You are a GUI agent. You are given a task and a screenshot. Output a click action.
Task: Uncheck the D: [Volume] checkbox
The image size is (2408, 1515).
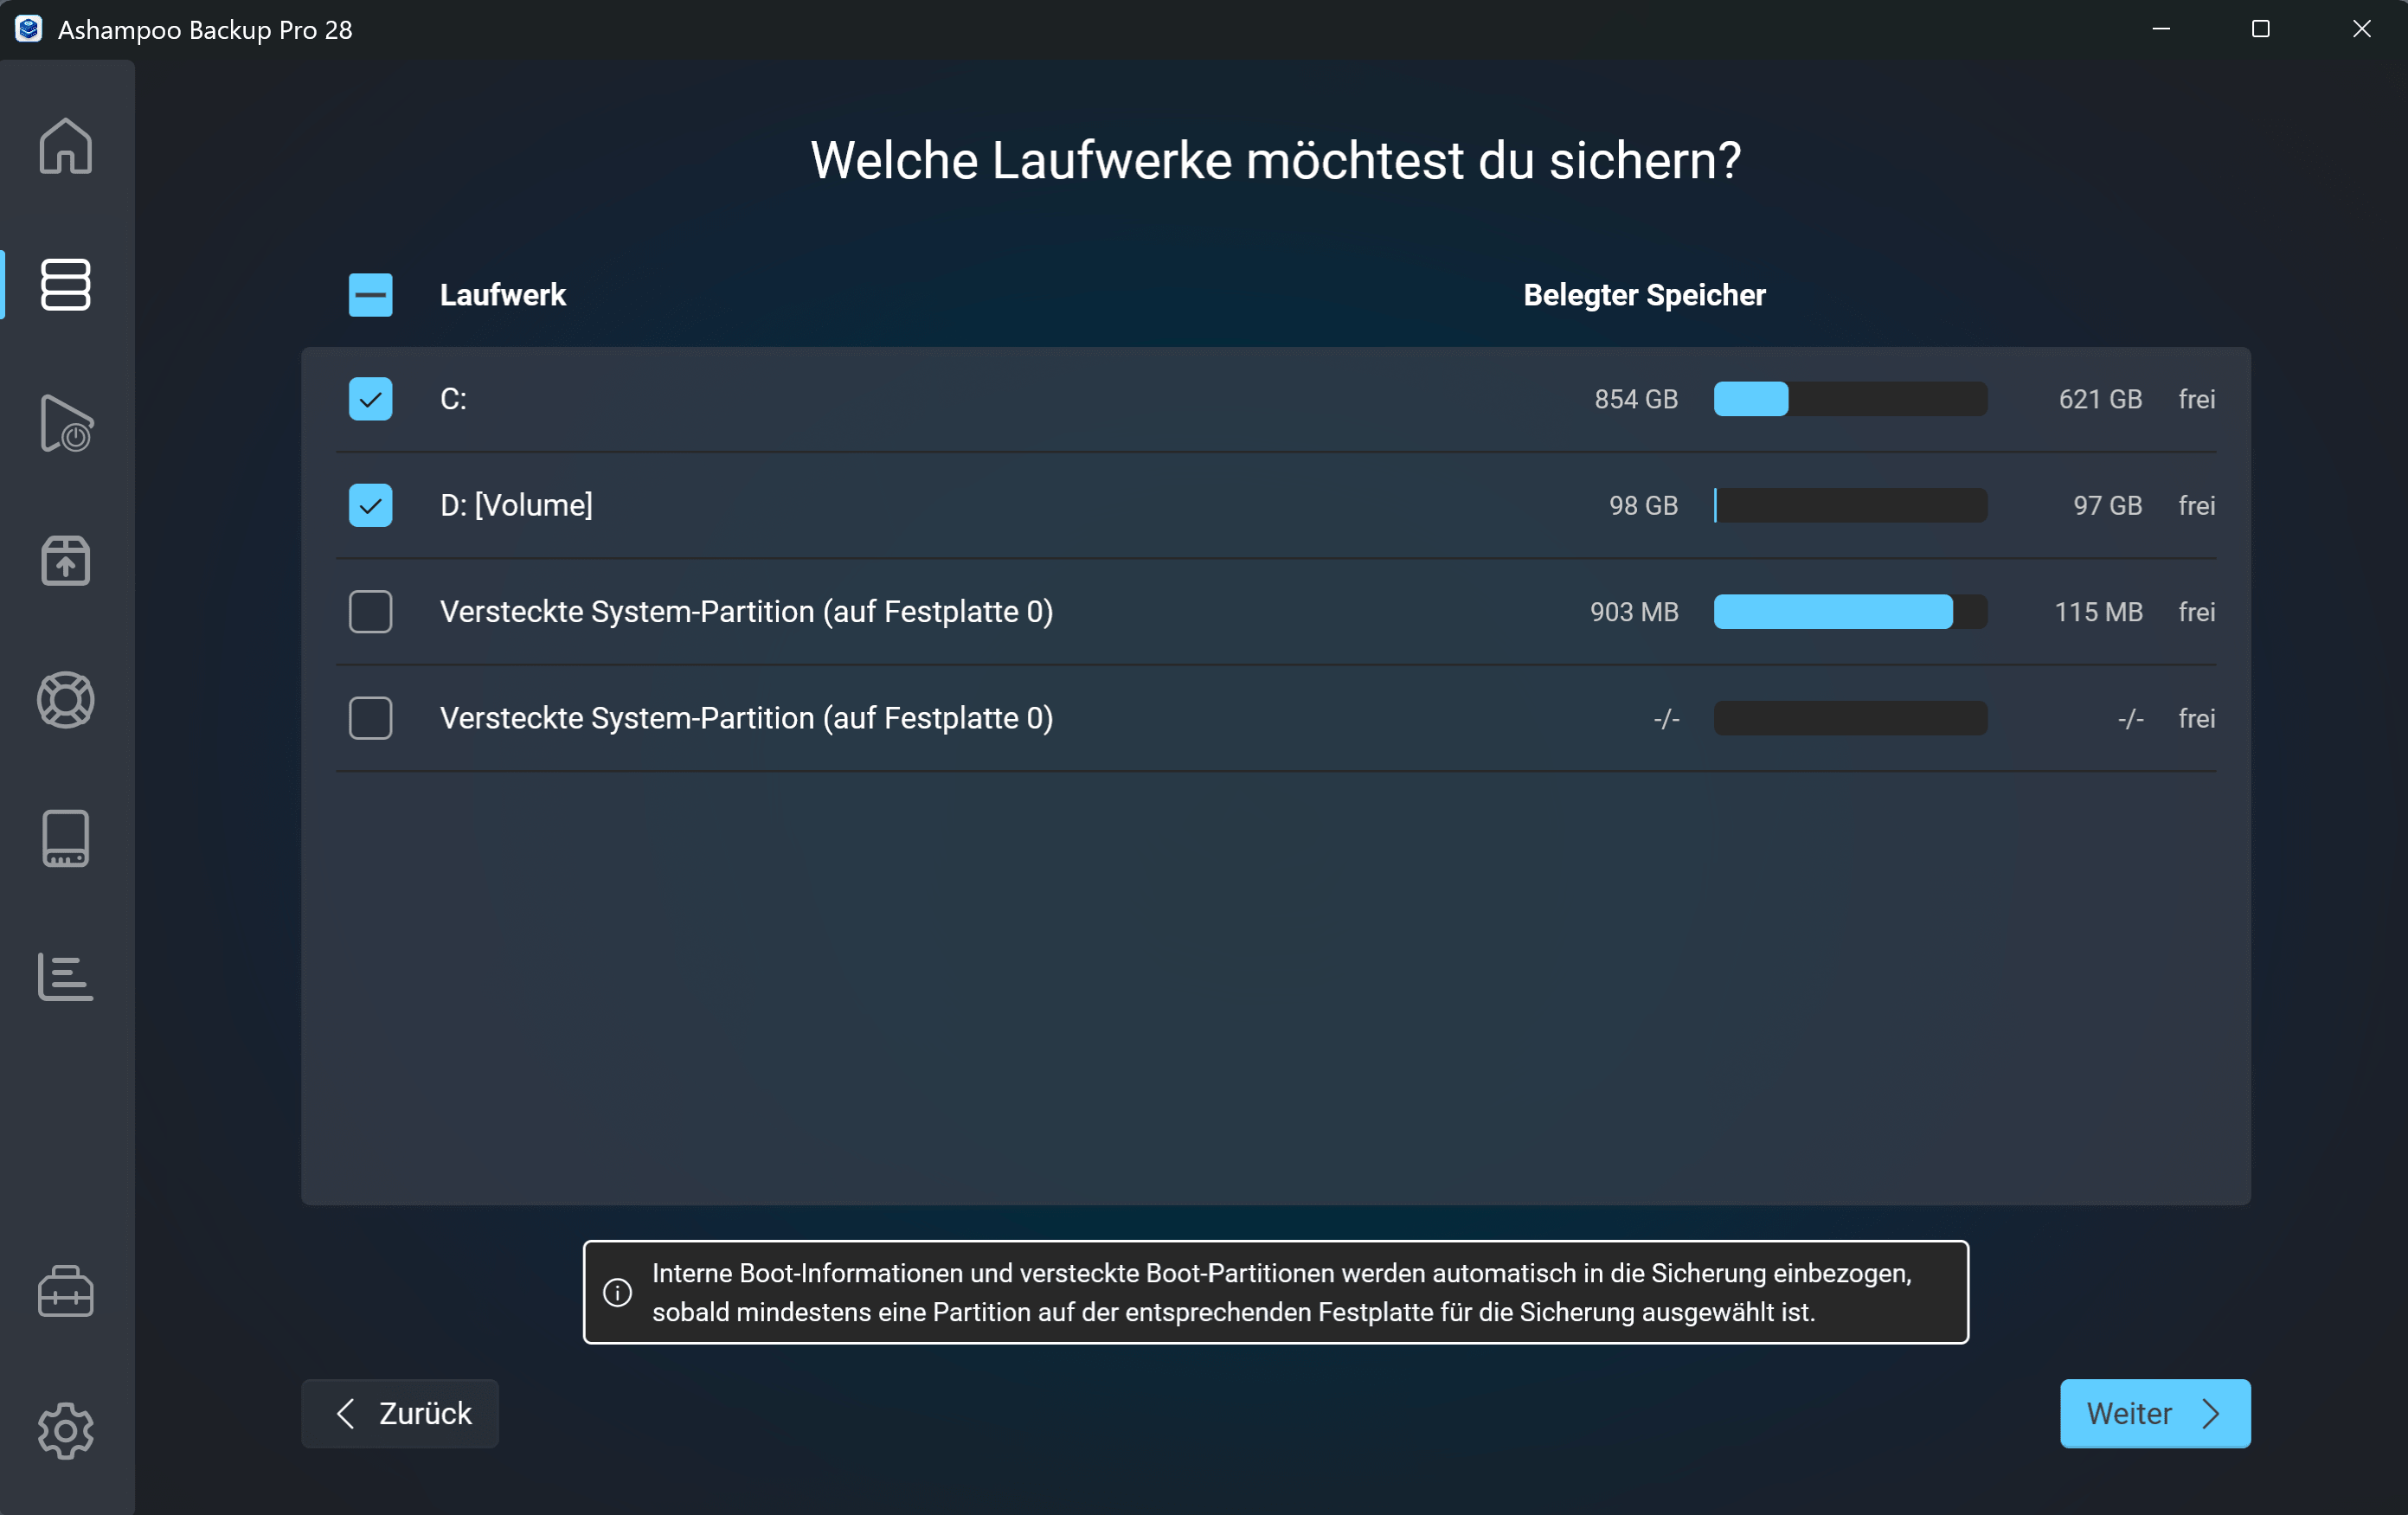(x=370, y=505)
